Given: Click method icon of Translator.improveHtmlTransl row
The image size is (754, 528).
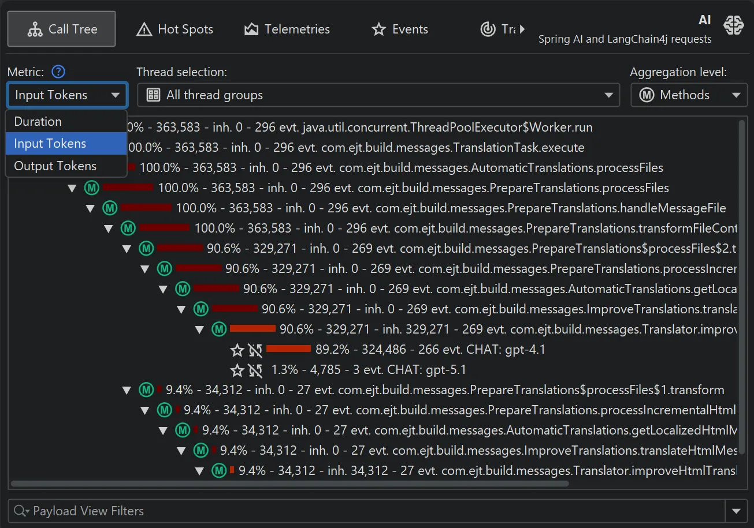Looking at the screenshot, I should click(x=219, y=470).
